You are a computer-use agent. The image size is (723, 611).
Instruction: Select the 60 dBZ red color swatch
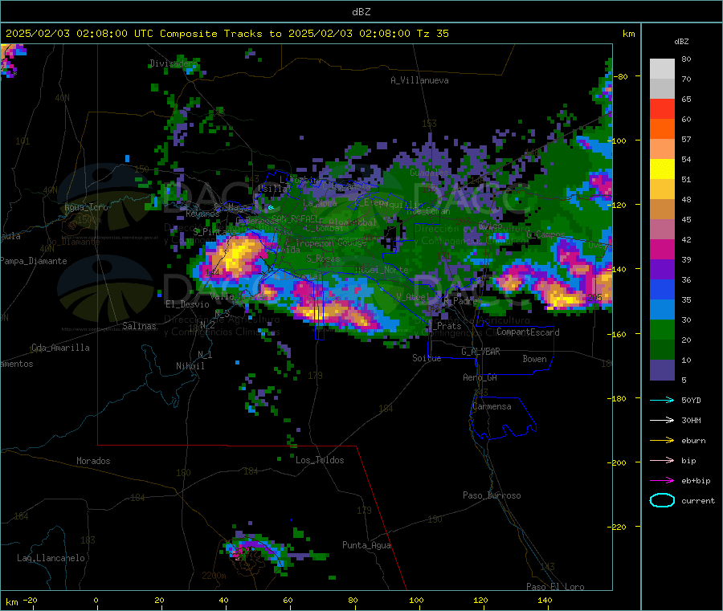tap(662, 108)
